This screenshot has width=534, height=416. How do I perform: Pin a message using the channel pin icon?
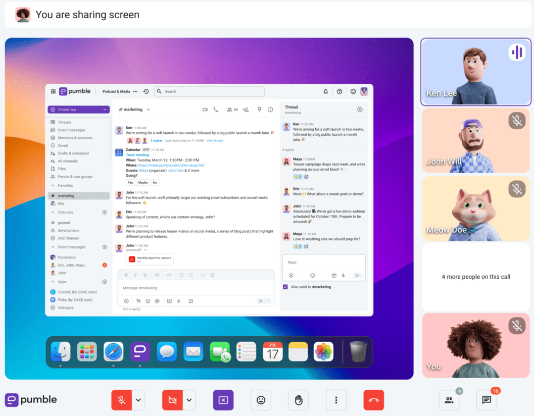pos(259,109)
